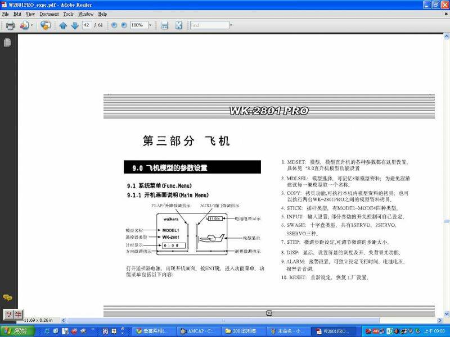Expand quick launch overflow chevron

93,330
